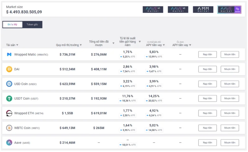Click Nạp tiền for Wrapped Matic
The image size is (248, 152).
(x=207, y=55)
